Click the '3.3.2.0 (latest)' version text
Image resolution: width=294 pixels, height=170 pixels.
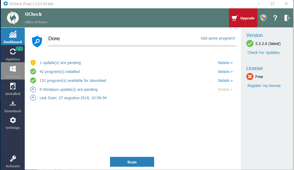268,44
